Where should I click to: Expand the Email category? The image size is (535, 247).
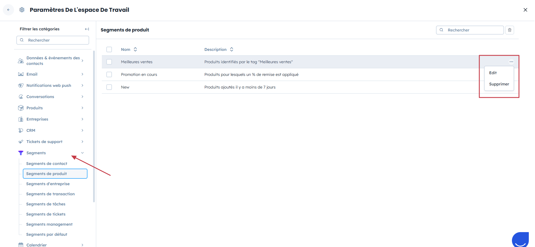[82, 74]
